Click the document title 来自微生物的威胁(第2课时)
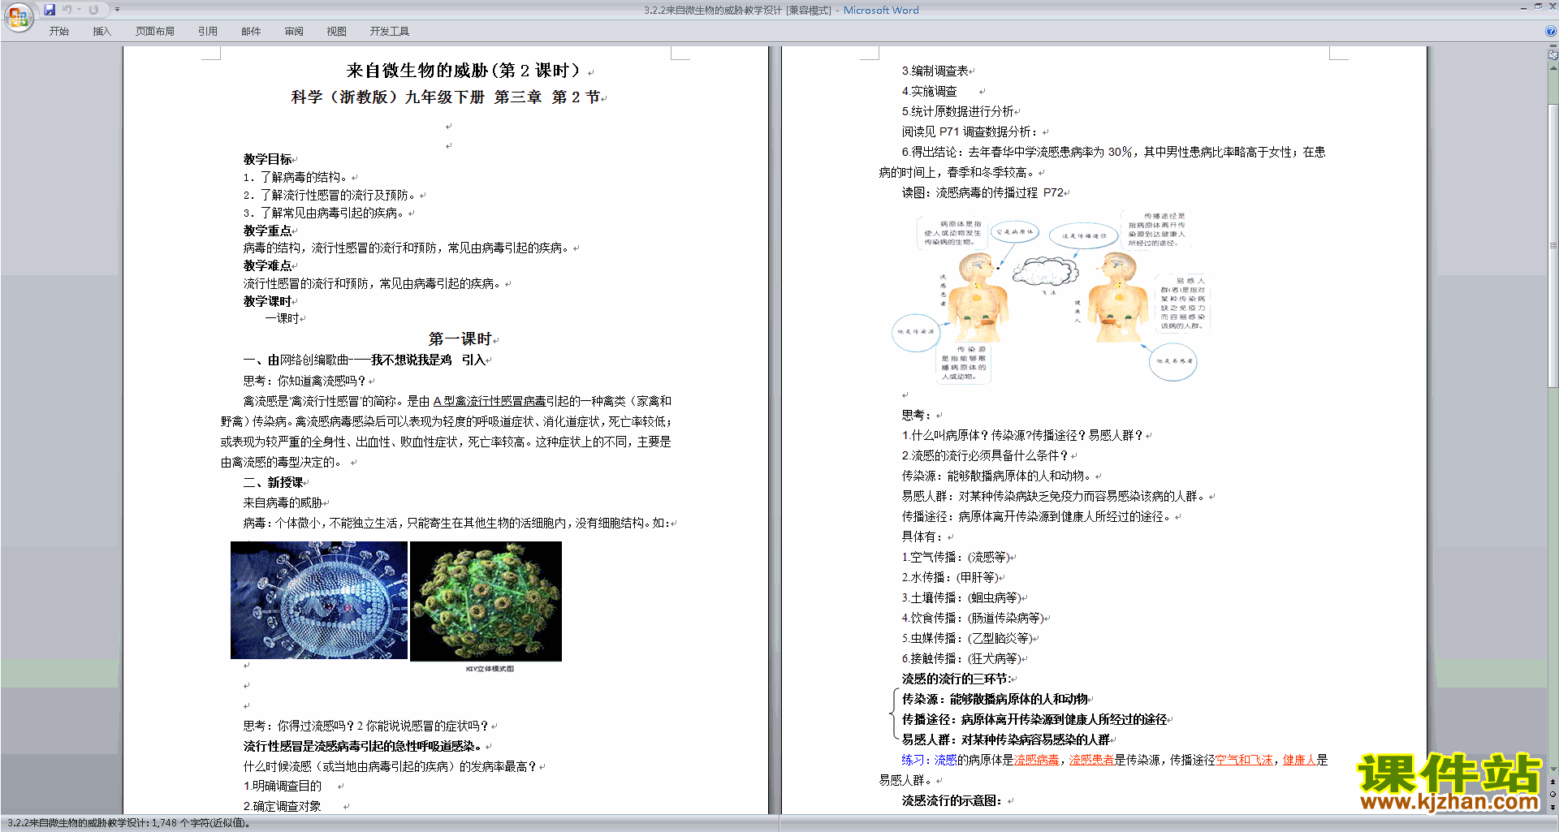This screenshot has width=1559, height=832. (464, 71)
